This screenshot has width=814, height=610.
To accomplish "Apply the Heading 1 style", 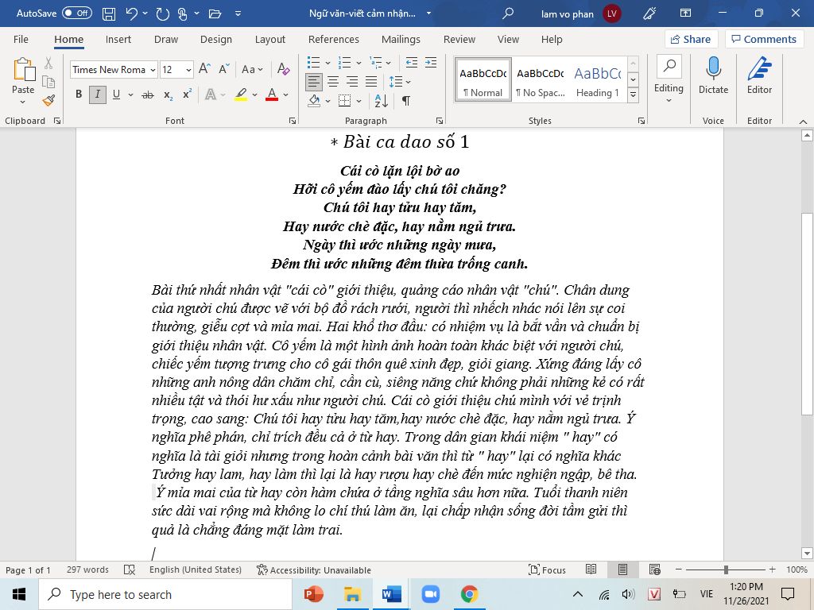I will (598, 80).
